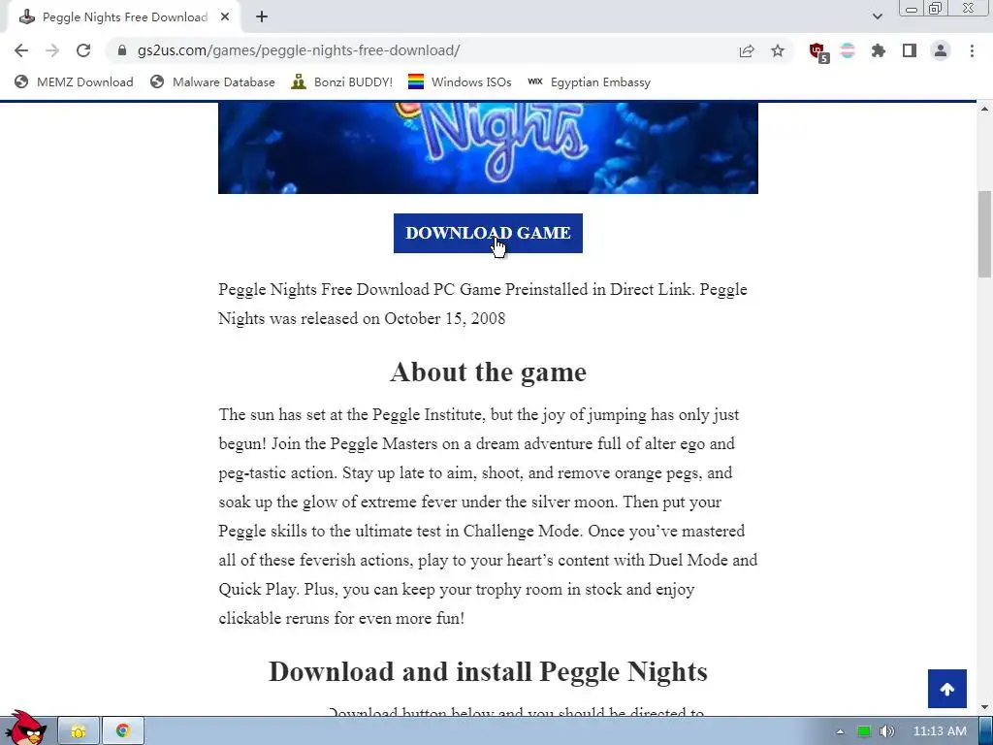Viewport: 993px width, 745px height.
Task: Open a new tab with the plus button
Action: click(262, 17)
